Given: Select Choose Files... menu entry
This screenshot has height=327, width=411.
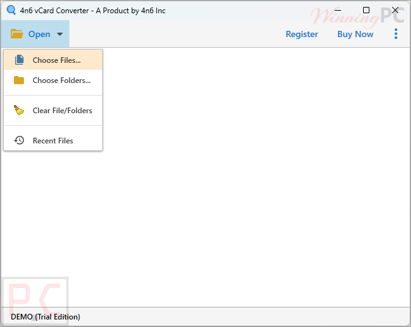Looking at the screenshot, I should [53, 60].
